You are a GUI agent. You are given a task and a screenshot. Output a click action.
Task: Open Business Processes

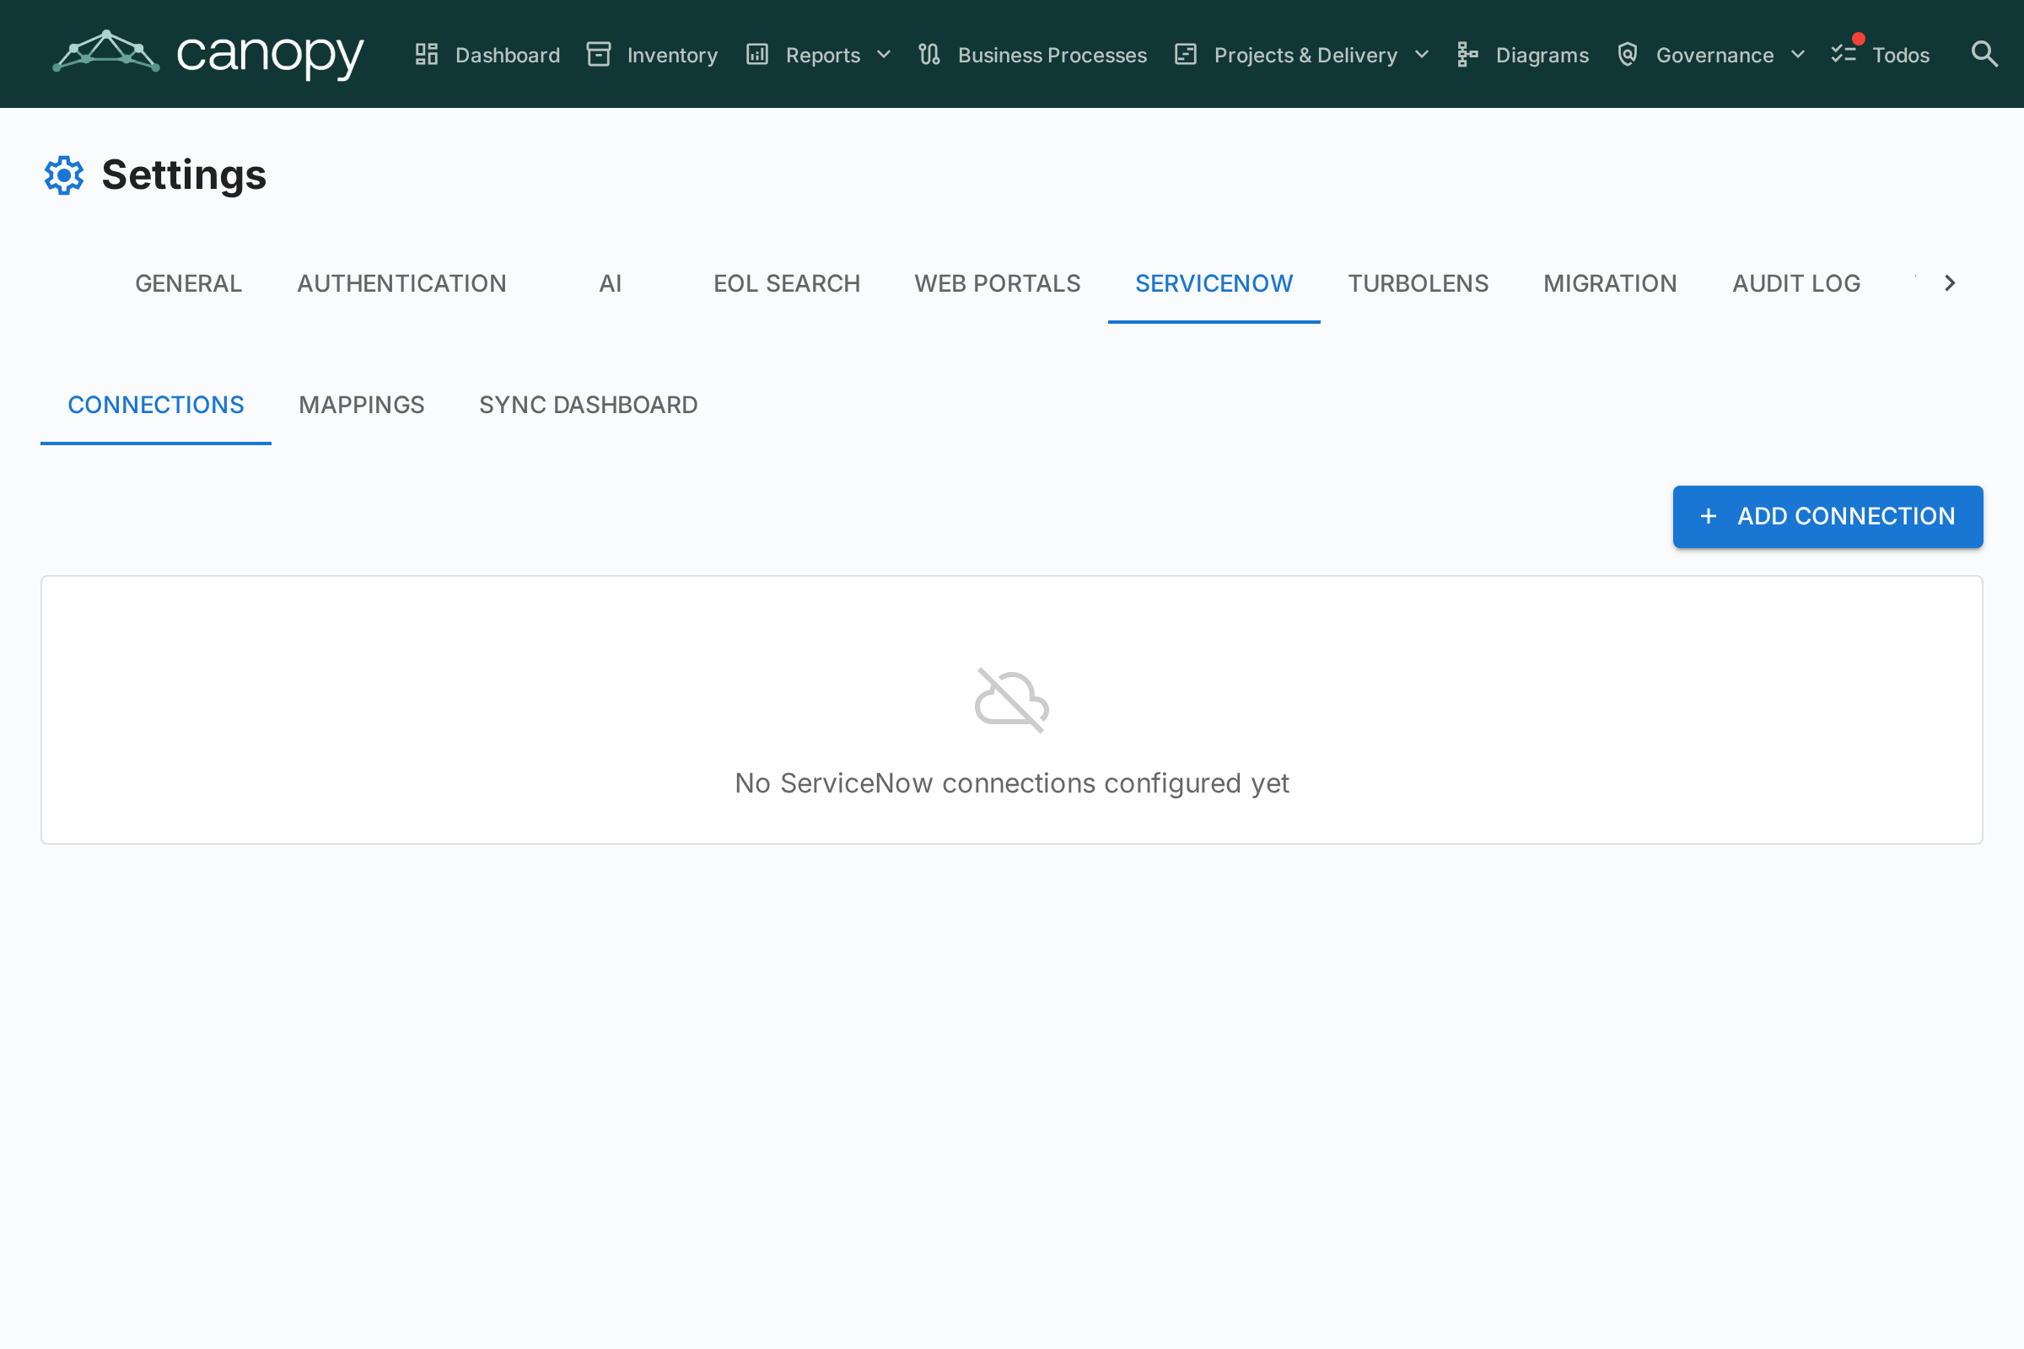[1032, 55]
